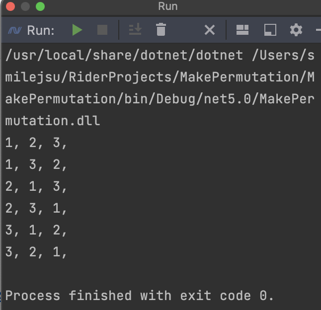The height and width of the screenshot is (310, 321).
Task: Click the Clear All trash icon
Action: pos(161,29)
